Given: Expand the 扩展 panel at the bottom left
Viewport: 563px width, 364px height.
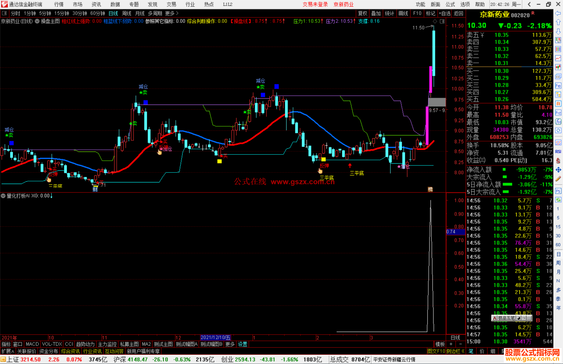Looking at the screenshot, I should pos(8,351).
